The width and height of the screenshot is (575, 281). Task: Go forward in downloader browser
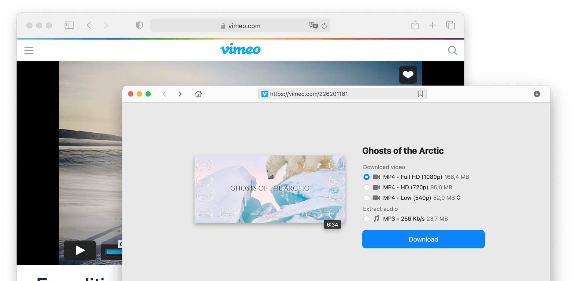[x=180, y=94]
